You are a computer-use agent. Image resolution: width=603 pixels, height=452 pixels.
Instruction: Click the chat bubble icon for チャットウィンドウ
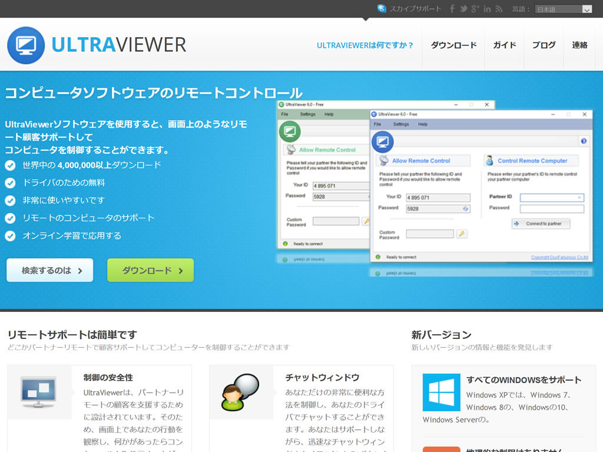(240, 392)
